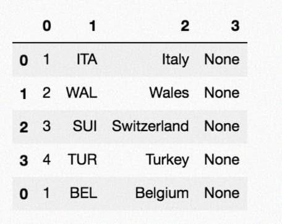Click the Wales cell

(169, 93)
